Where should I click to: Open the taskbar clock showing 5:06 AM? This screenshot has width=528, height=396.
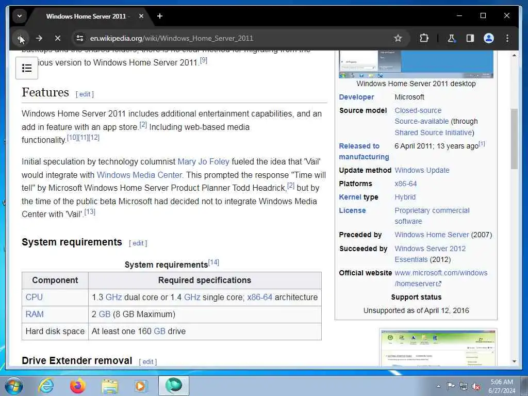[502, 386]
